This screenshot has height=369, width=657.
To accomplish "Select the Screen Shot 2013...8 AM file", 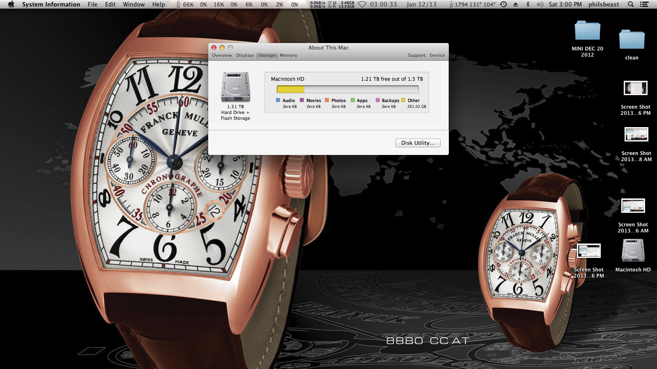I will click(x=636, y=144).
